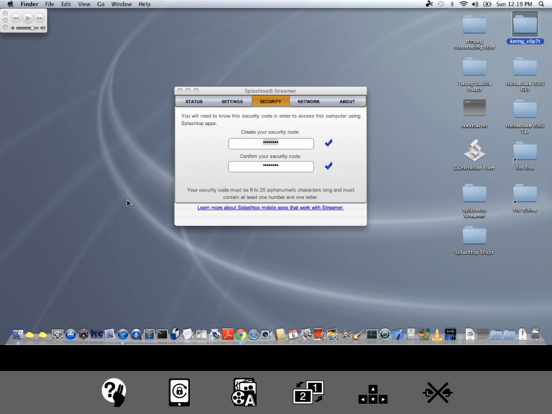Click previous track in iTunes mini player

[16, 18]
